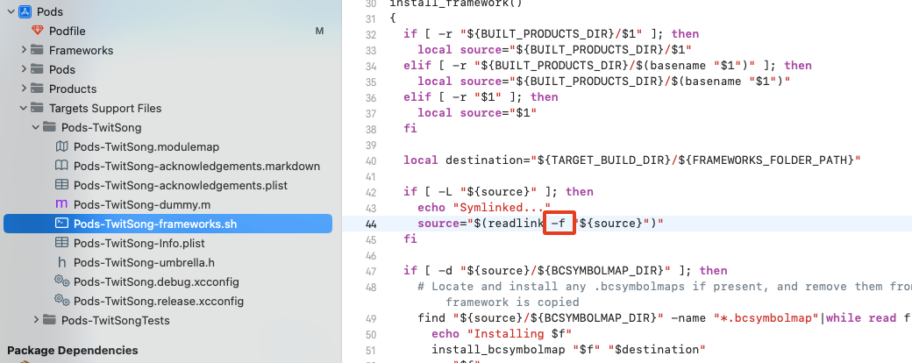912x363 pixels.
Task: Select the Podfile ruby gem icon
Action: (x=38, y=31)
